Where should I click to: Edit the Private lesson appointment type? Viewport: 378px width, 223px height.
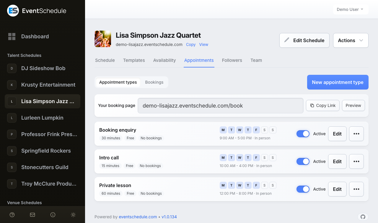(337, 189)
